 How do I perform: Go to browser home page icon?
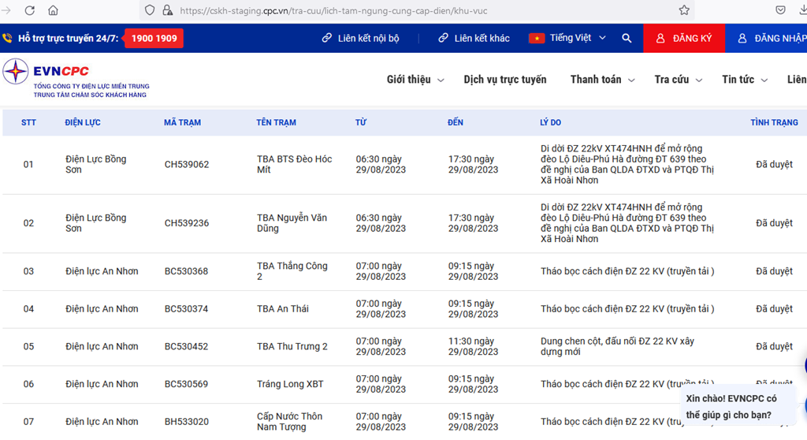click(x=53, y=10)
